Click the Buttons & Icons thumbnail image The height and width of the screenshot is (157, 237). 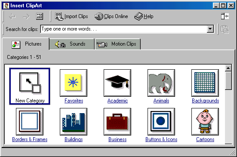coord(161,121)
